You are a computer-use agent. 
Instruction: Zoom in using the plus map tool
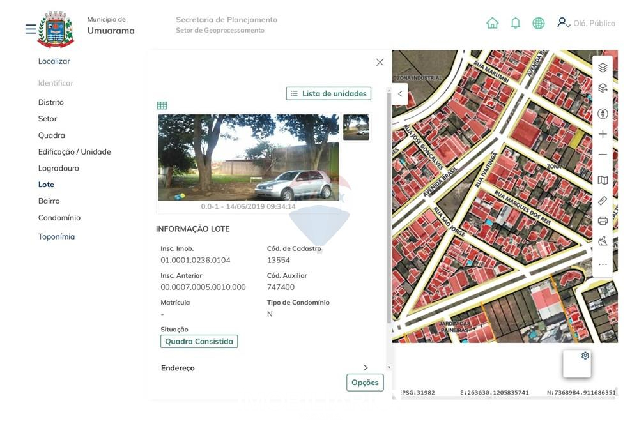[x=602, y=133]
